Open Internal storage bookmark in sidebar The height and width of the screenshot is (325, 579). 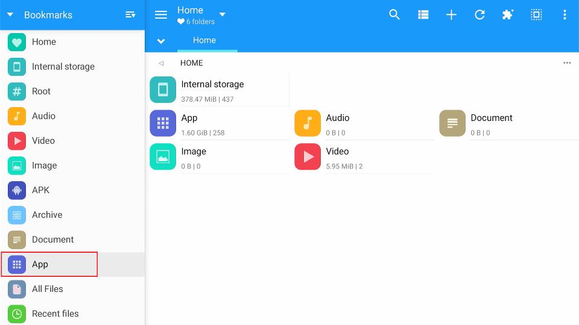72,67
